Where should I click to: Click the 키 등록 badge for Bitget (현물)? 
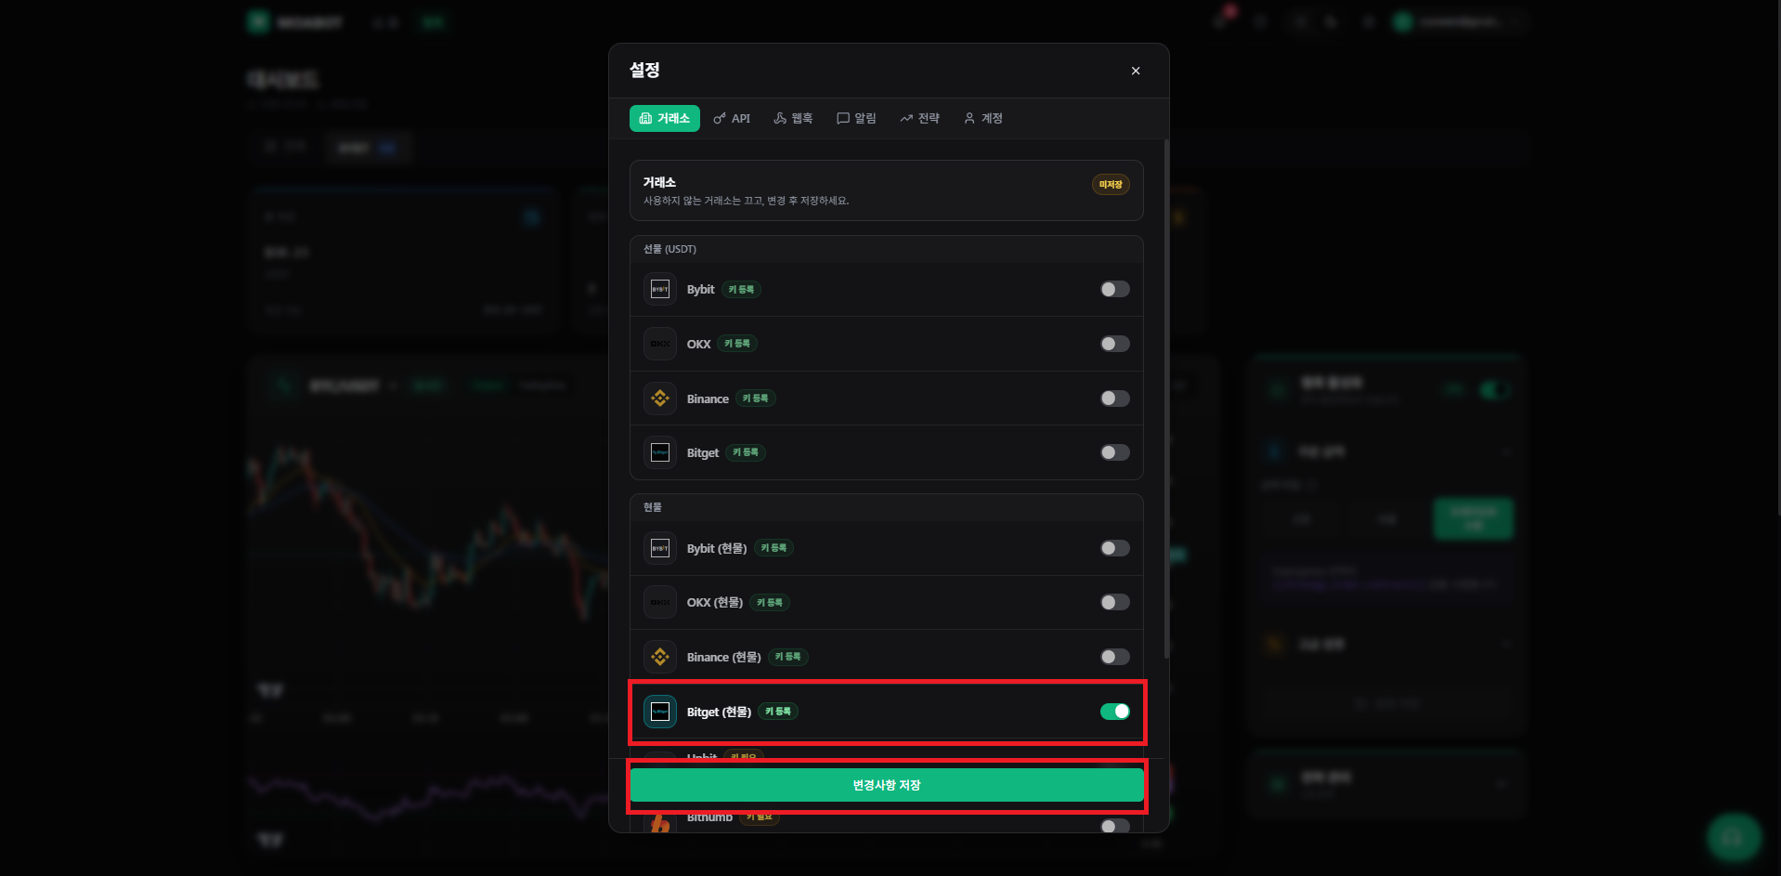[778, 712]
